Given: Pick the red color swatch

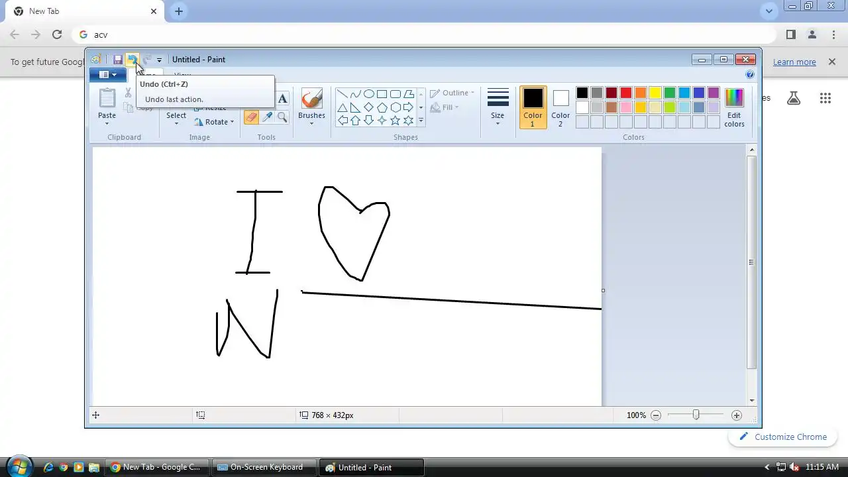Looking at the screenshot, I should click(x=626, y=93).
